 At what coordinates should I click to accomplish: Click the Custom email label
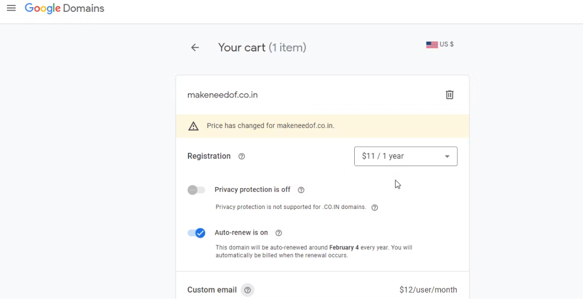(212, 290)
